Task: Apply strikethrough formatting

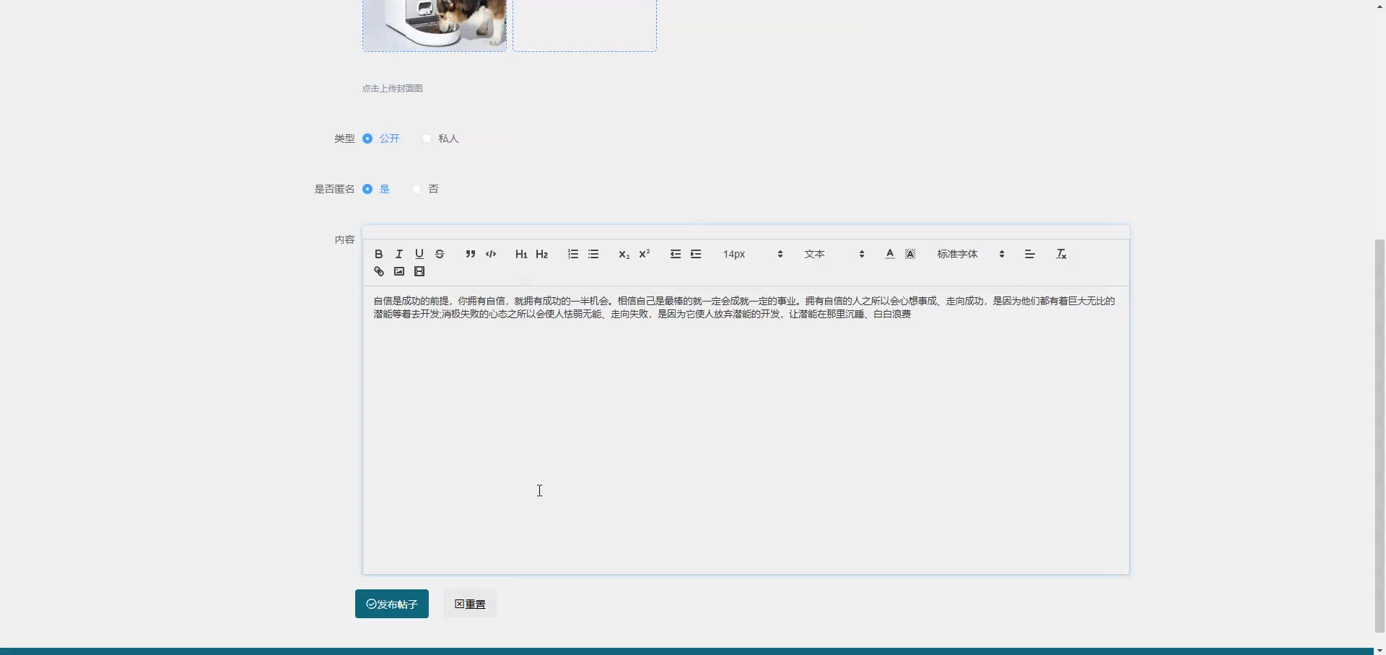Action: tap(440, 254)
